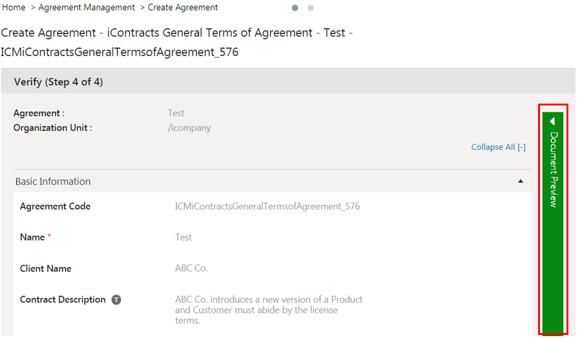This screenshot has width=577, height=338.
Task: Click the dark gray indicator dot
Action: (x=295, y=8)
